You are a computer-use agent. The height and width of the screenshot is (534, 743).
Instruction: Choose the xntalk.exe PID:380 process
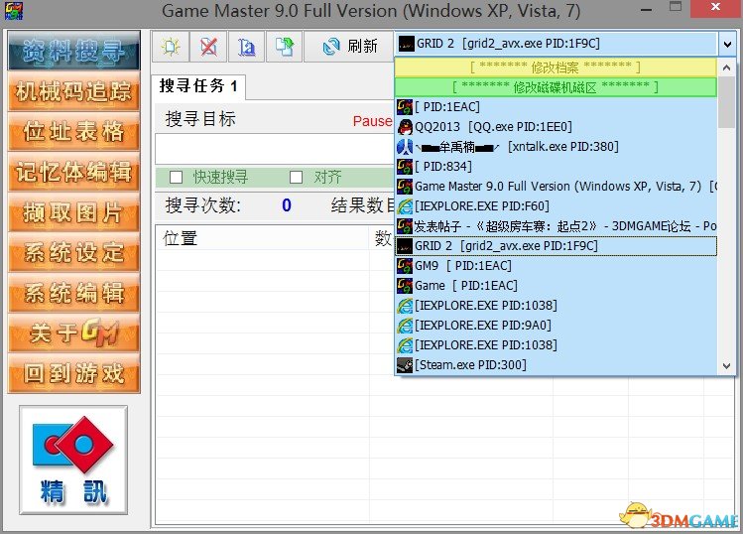tap(556, 147)
